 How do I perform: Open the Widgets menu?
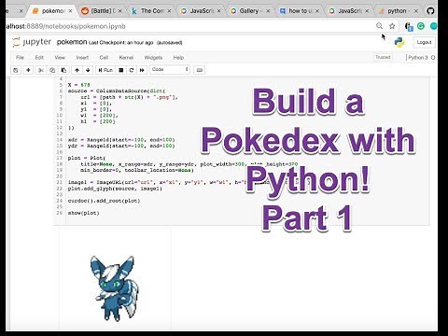point(153,58)
